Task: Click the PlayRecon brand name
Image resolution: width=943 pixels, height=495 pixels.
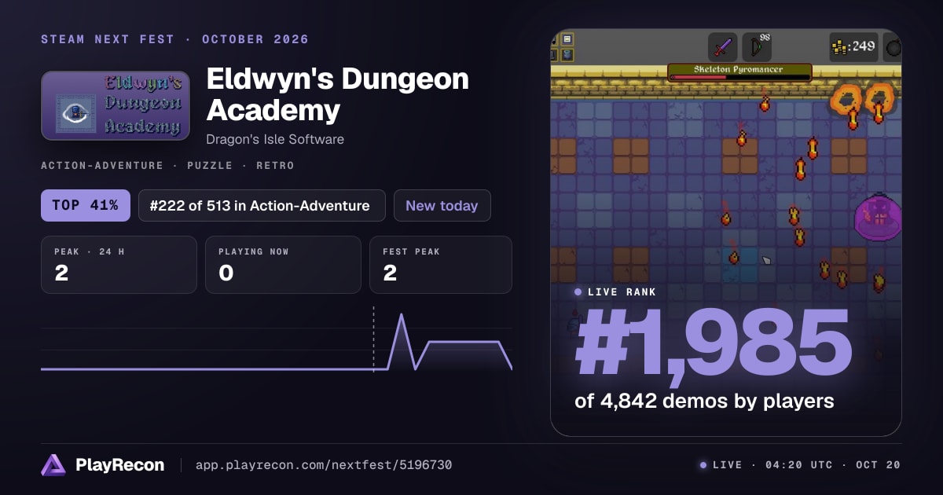Action: pyautogui.click(x=119, y=465)
